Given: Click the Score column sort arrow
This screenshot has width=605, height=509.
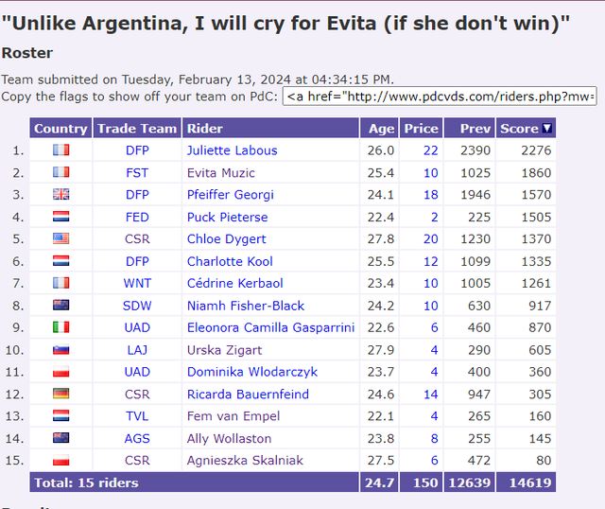Looking at the screenshot, I should [x=546, y=129].
